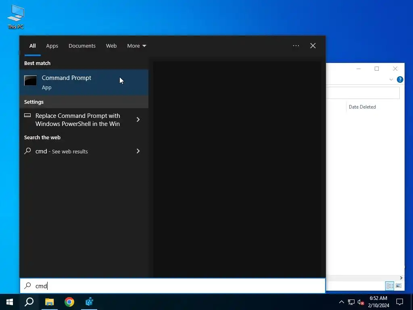Open Help in the background window
This screenshot has width=413, height=310.
click(400, 80)
